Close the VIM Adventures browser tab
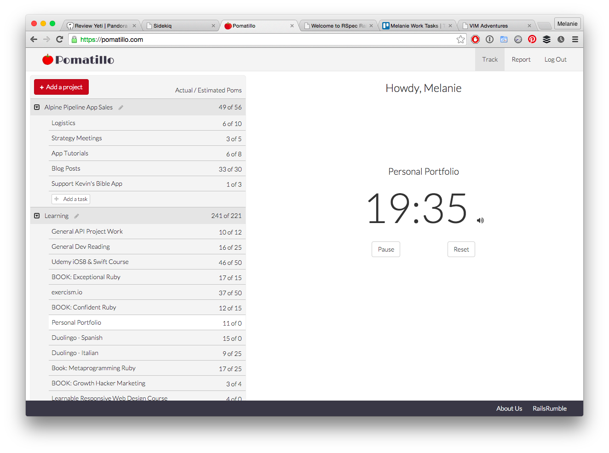This screenshot has width=609, height=453. [x=529, y=26]
